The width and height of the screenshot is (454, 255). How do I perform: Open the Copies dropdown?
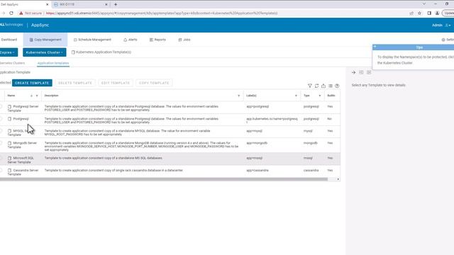point(9,52)
